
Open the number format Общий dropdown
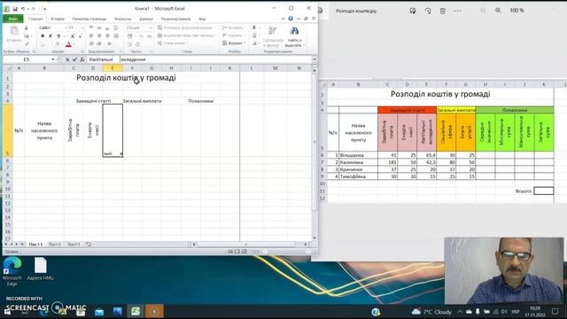(x=151, y=27)
